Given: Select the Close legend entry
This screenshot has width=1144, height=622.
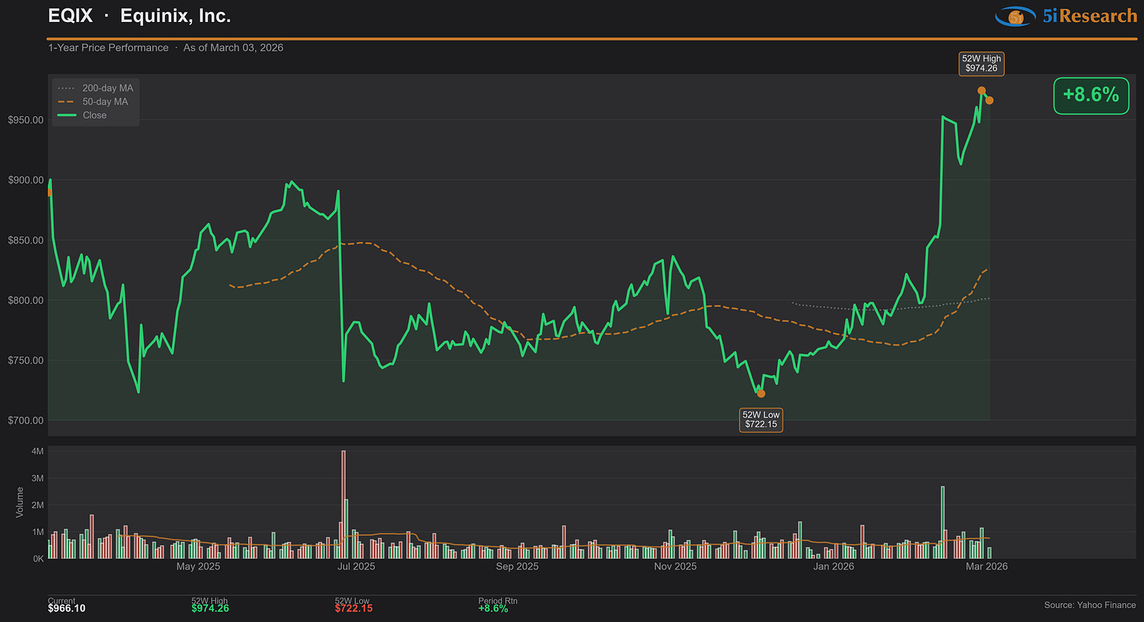Looking at the screenshot, I should click(x=81, y=115).
